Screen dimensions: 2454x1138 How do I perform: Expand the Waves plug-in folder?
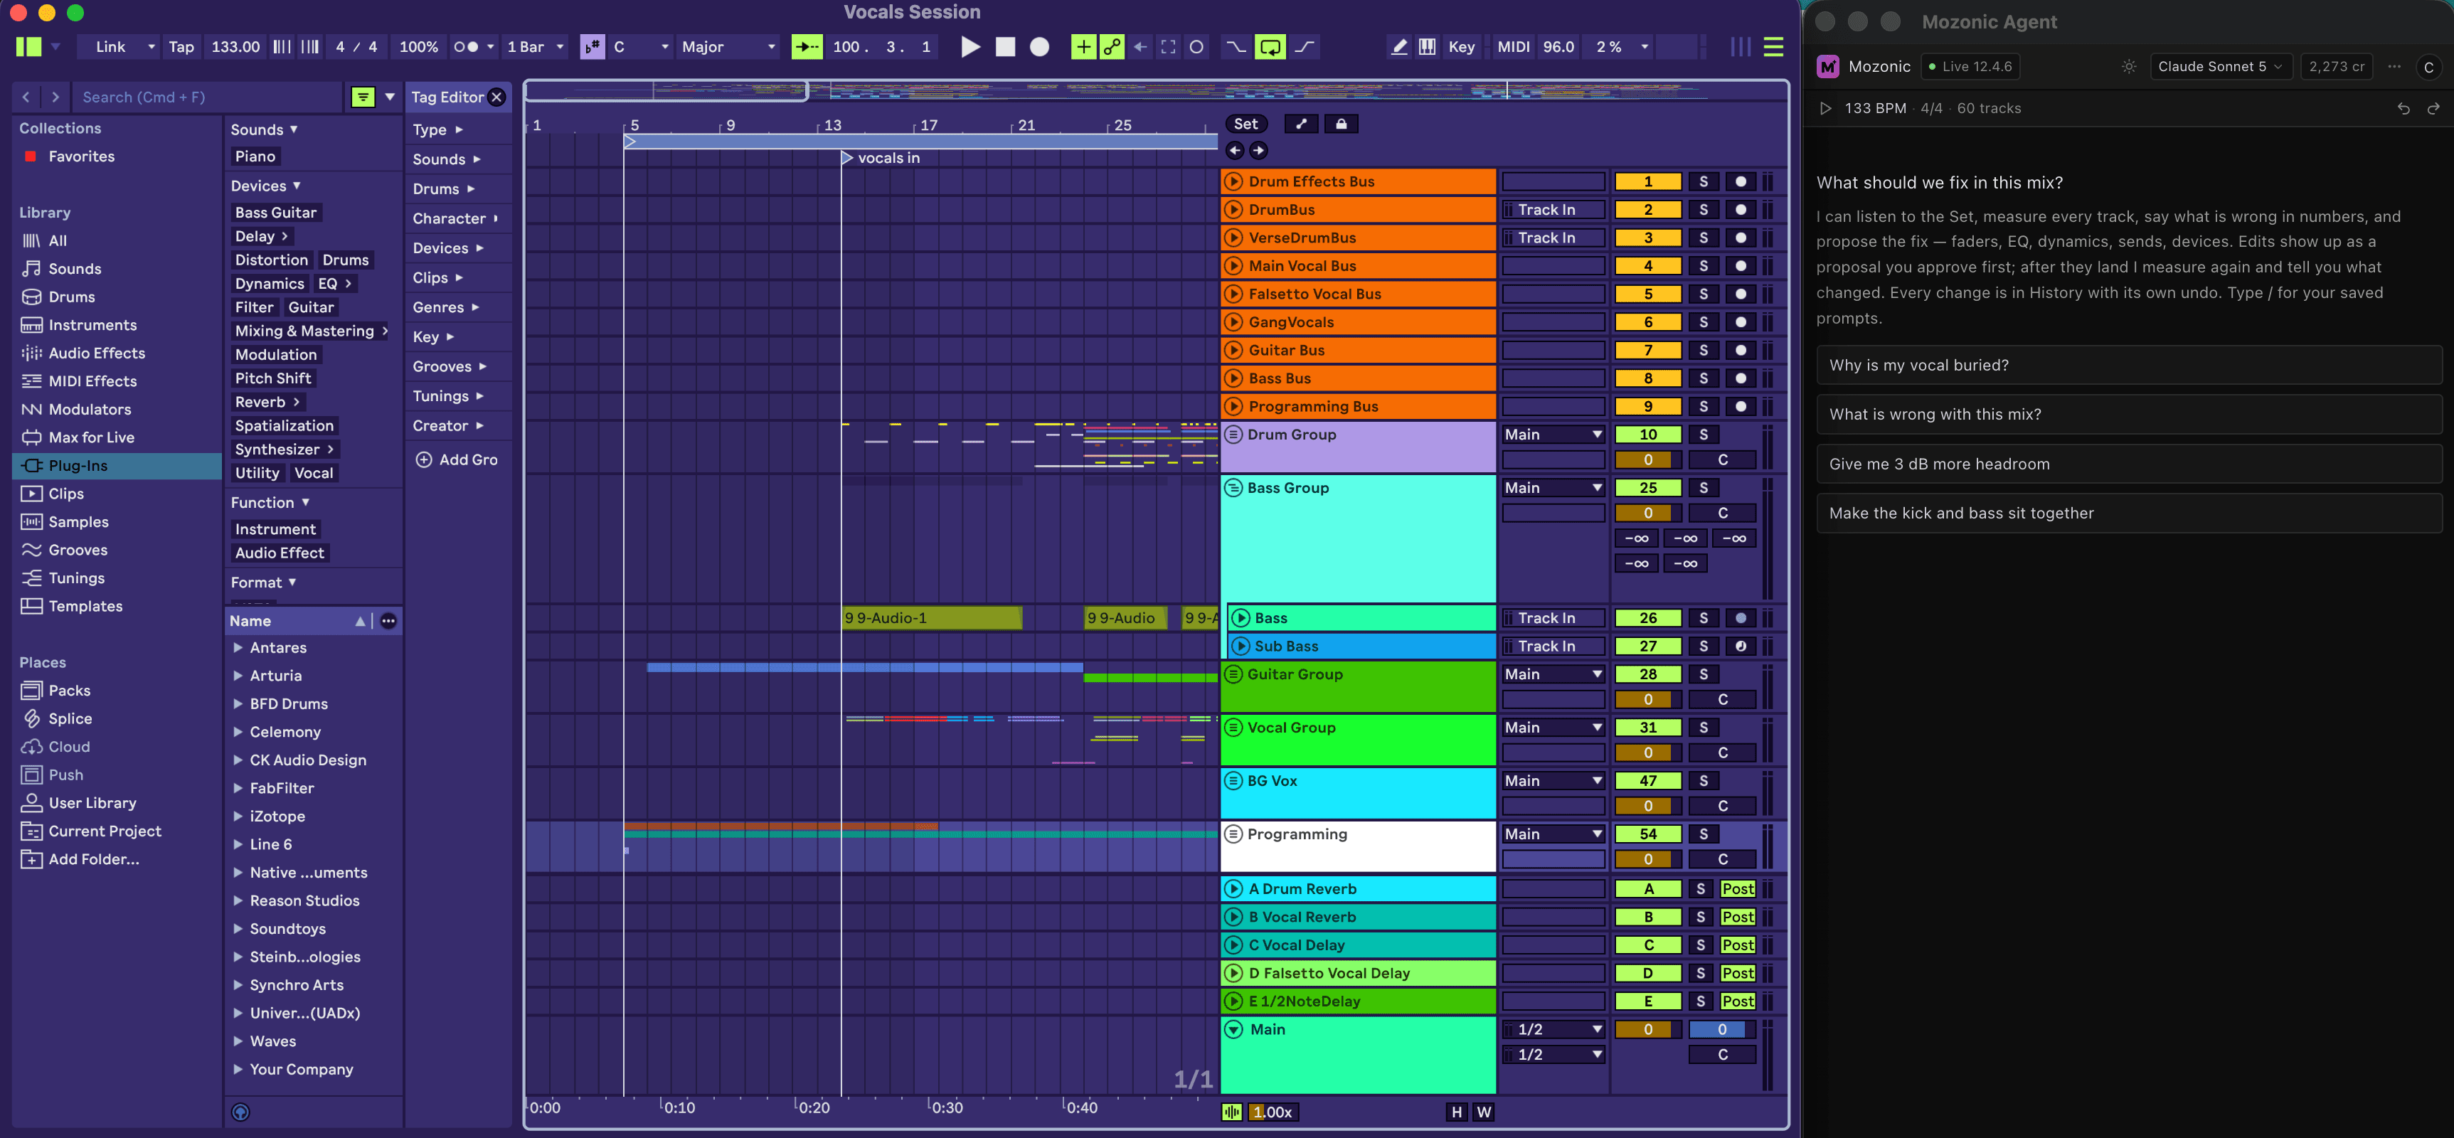[237, 1042]
